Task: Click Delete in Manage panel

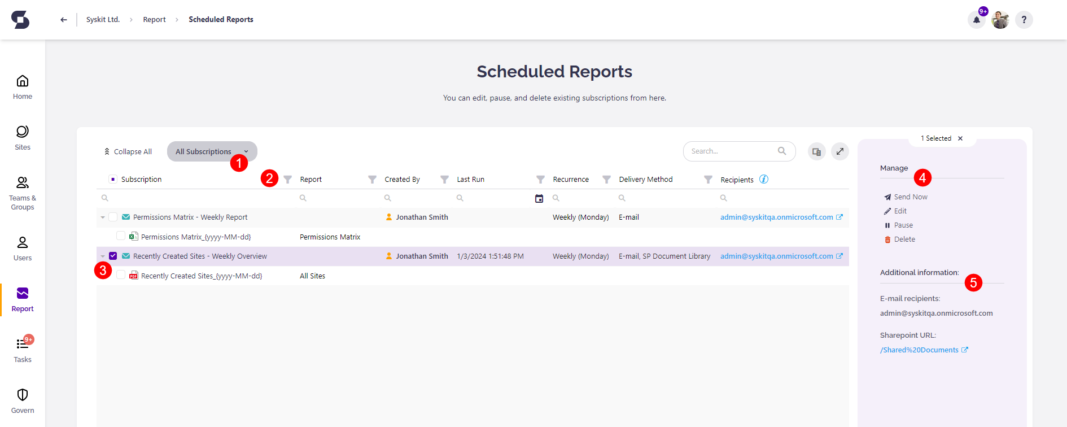Action: pos(900,239)
